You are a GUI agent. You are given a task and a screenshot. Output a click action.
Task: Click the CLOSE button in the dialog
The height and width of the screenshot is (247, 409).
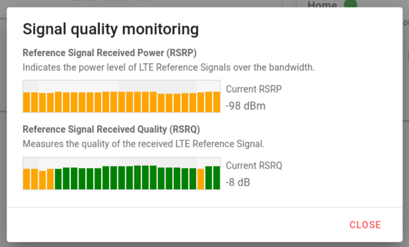365,225
